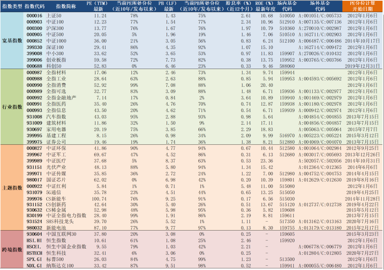
Task: Click index code 000903
Action: pos(34,22)
